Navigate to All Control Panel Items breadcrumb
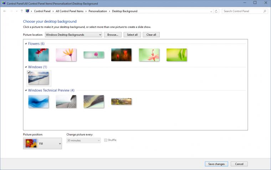This screenshot has height=170, width=271. click(70, 11)
